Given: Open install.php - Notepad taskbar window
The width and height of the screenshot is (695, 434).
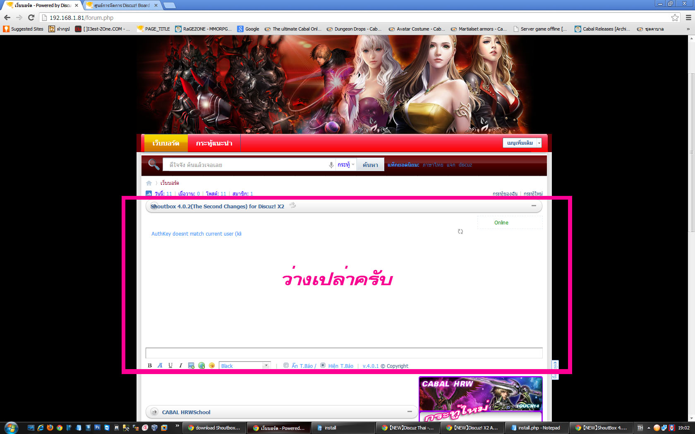Looking at the screenshot, I should [537, 428].
